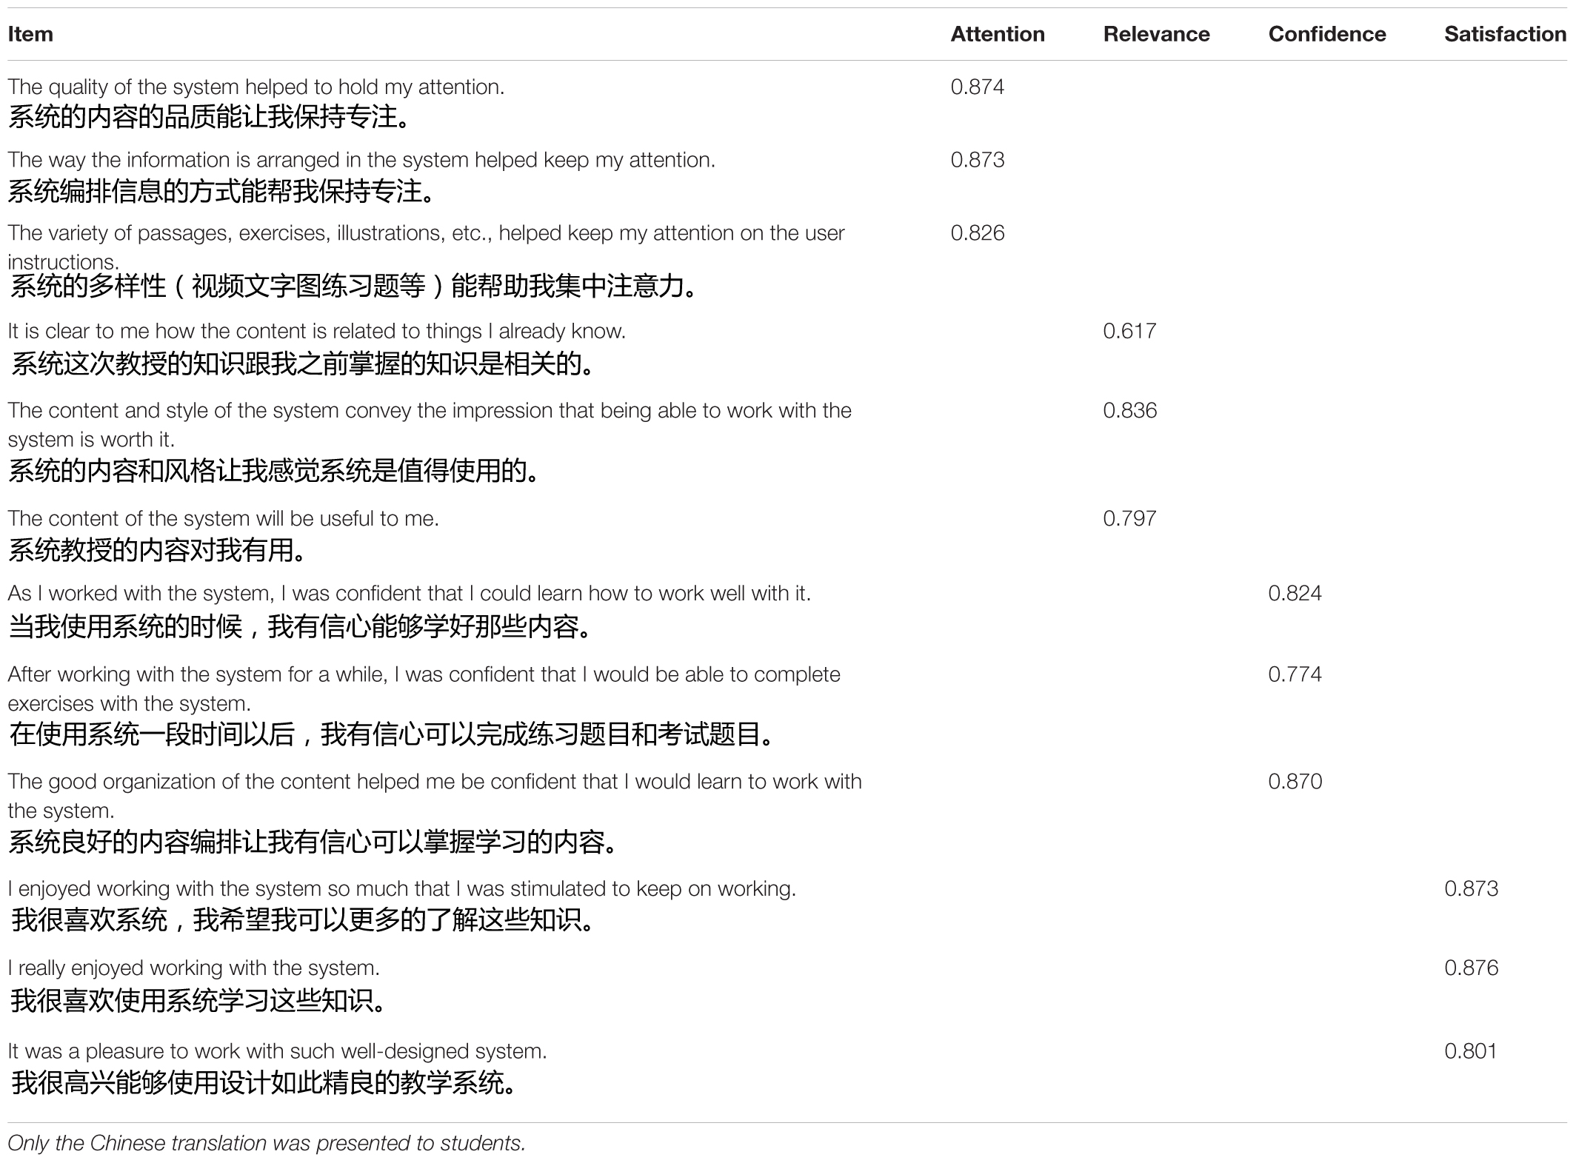This screenshot has height=1163, width=1576.
Task: Click the 'Attention' column header
Action: pyautogui.click(x=998, y=34)
